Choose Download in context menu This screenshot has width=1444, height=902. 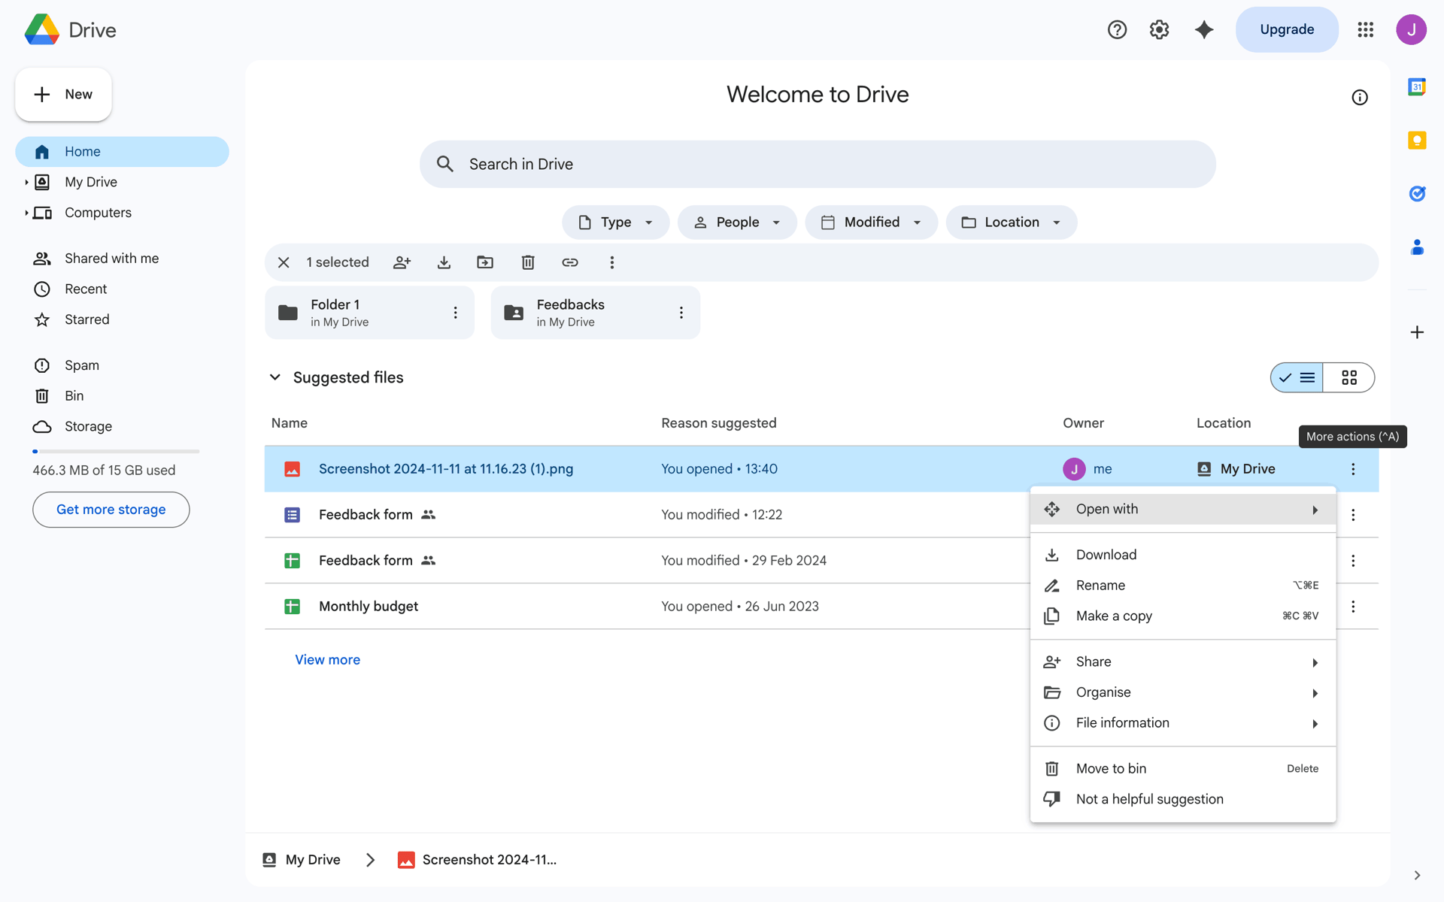[1183, 555]
